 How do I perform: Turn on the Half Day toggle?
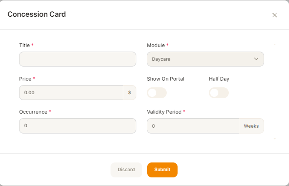click(x=219, y=93)
